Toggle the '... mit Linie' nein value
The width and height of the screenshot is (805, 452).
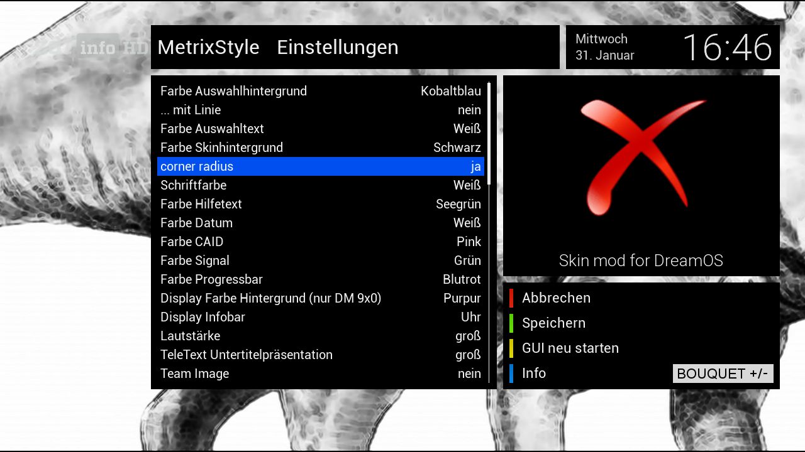click(x=469, y=110)
